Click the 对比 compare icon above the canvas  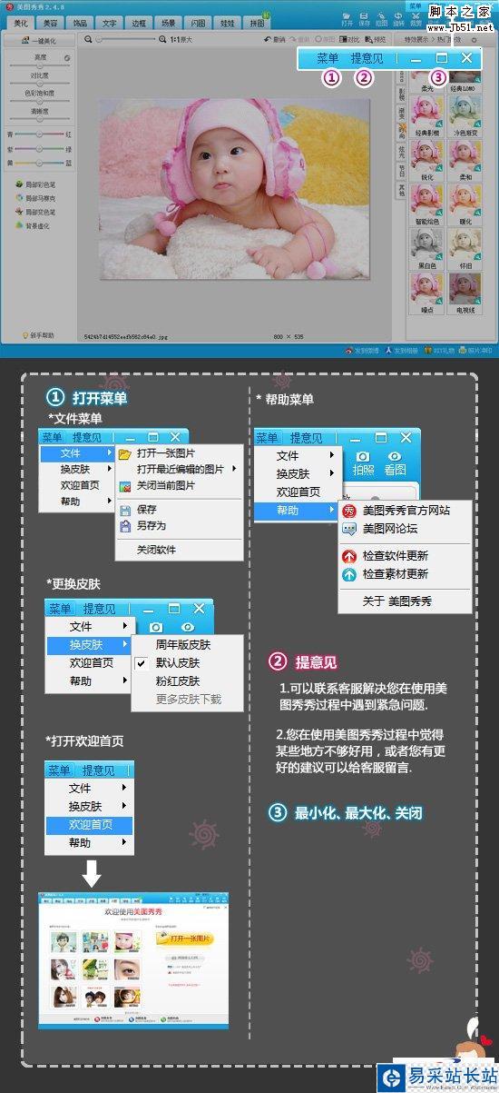(349, 39)
